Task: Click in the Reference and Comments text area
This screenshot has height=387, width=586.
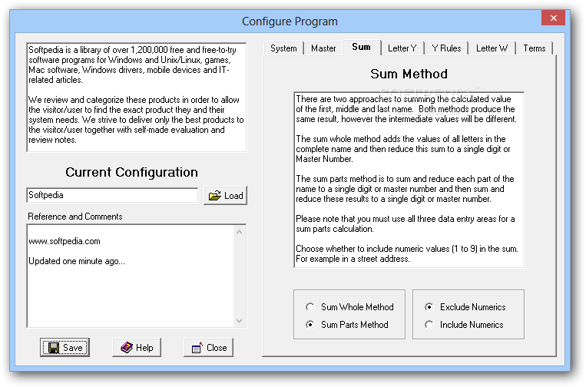Action: pyautogui.click(x=131, y=276)
